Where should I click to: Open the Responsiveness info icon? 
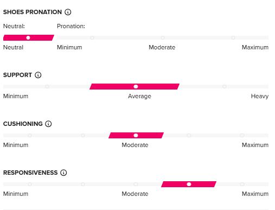[x=63, y=173]
